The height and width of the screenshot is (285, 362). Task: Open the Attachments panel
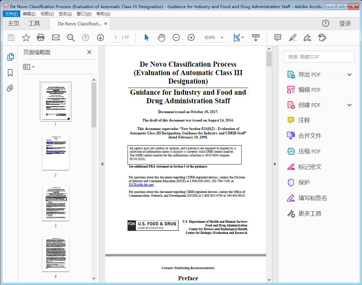pyautogui.click(x=10, y=88)
